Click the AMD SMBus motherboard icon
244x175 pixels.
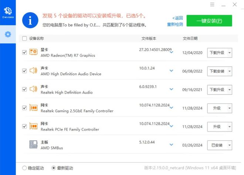coord(33,145)
